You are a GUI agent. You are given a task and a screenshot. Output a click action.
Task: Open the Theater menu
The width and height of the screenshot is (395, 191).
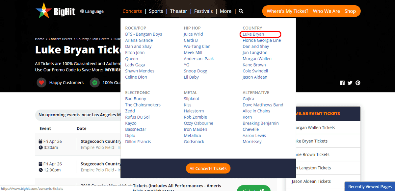point(178,11)
